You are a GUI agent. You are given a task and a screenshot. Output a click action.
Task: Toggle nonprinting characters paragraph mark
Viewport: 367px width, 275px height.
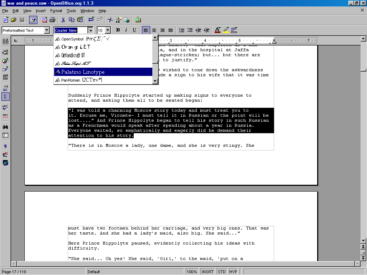click(5, 146)
